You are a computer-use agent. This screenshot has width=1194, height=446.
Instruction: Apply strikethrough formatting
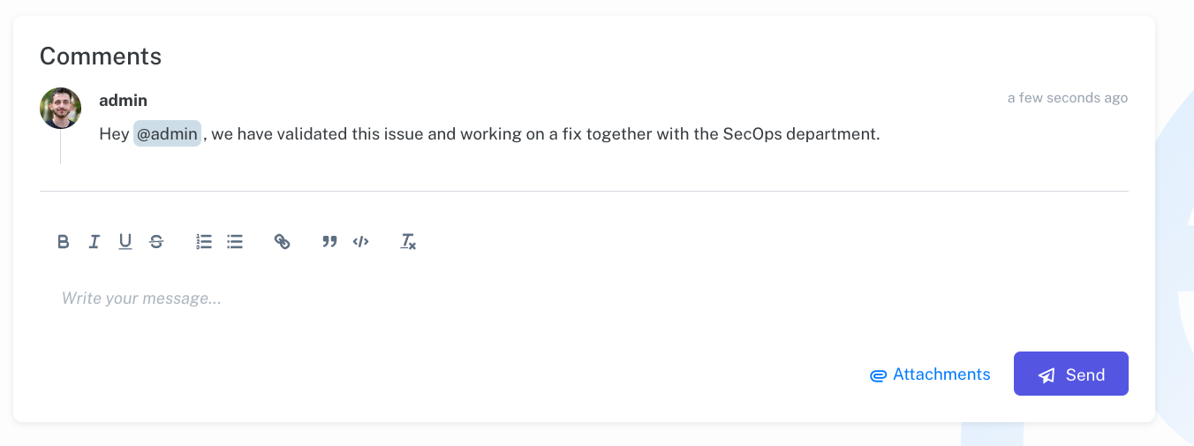coord(156,241)
